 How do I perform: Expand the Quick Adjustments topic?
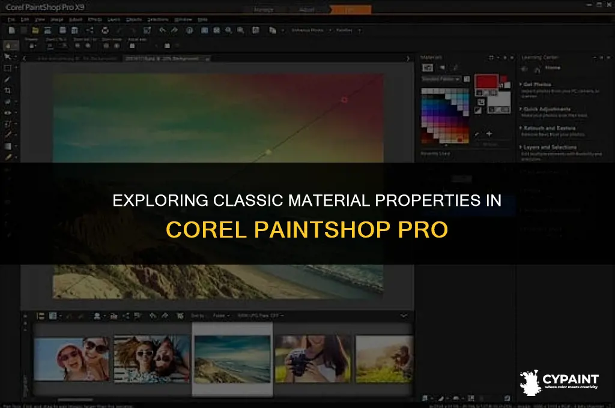(x=545, y=109)
